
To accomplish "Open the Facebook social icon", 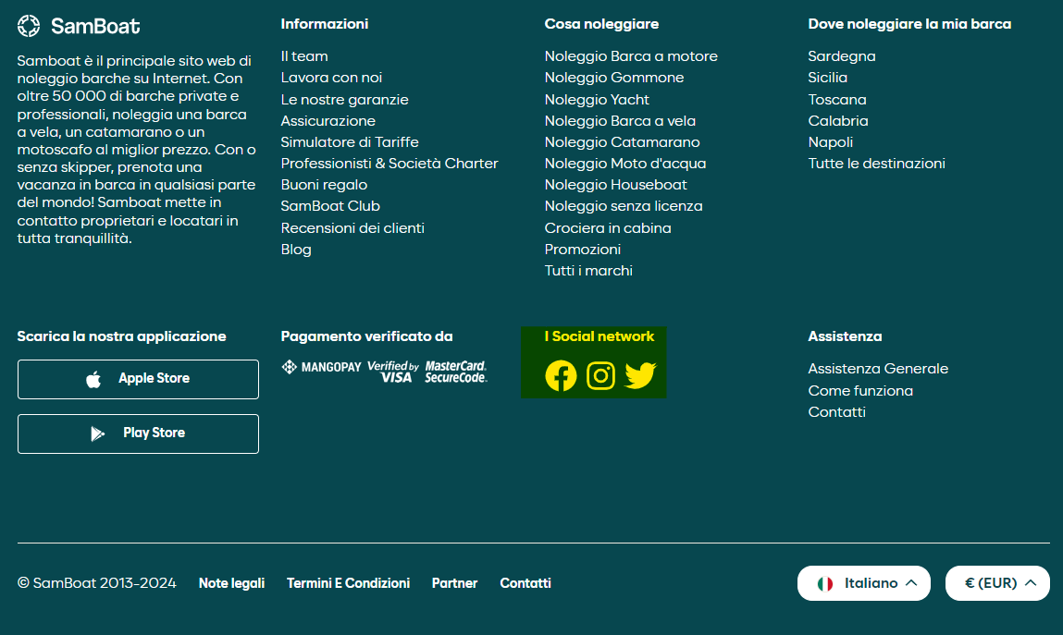I will pos(561,375).
